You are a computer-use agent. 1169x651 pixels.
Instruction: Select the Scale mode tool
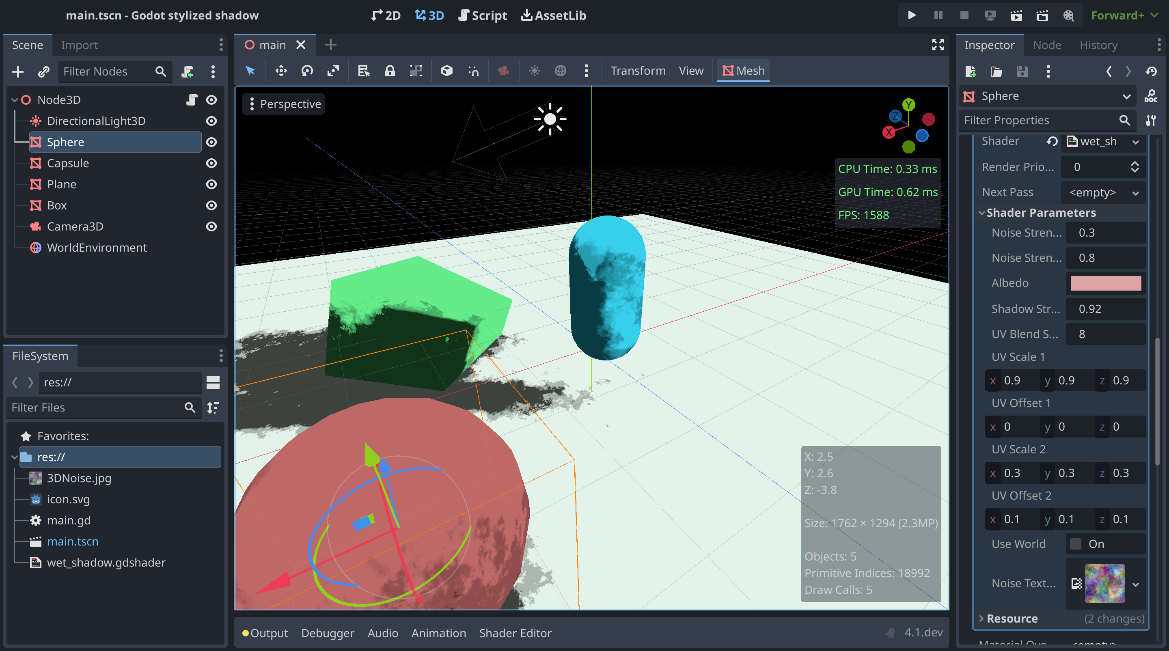(333, 71)
